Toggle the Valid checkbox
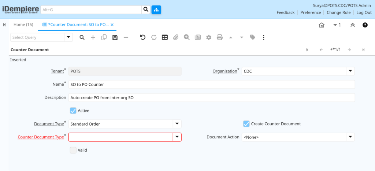Screen dimensions: 375x171 coord(73,150)
